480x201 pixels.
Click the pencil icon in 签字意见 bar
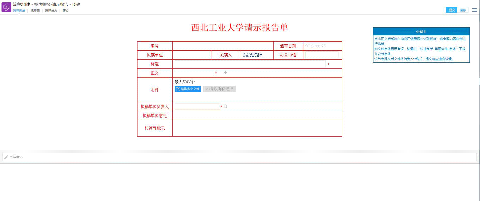click(x=6, y=157)
